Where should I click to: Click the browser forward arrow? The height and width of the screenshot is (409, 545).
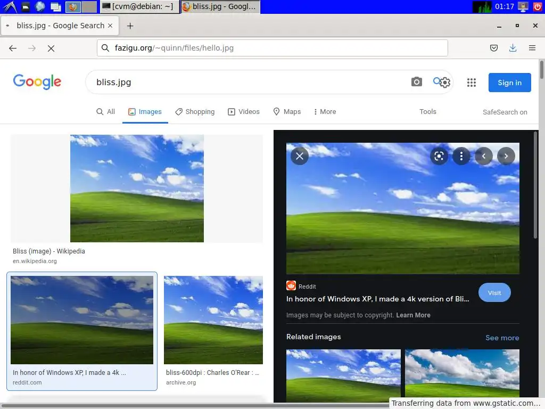32,48
